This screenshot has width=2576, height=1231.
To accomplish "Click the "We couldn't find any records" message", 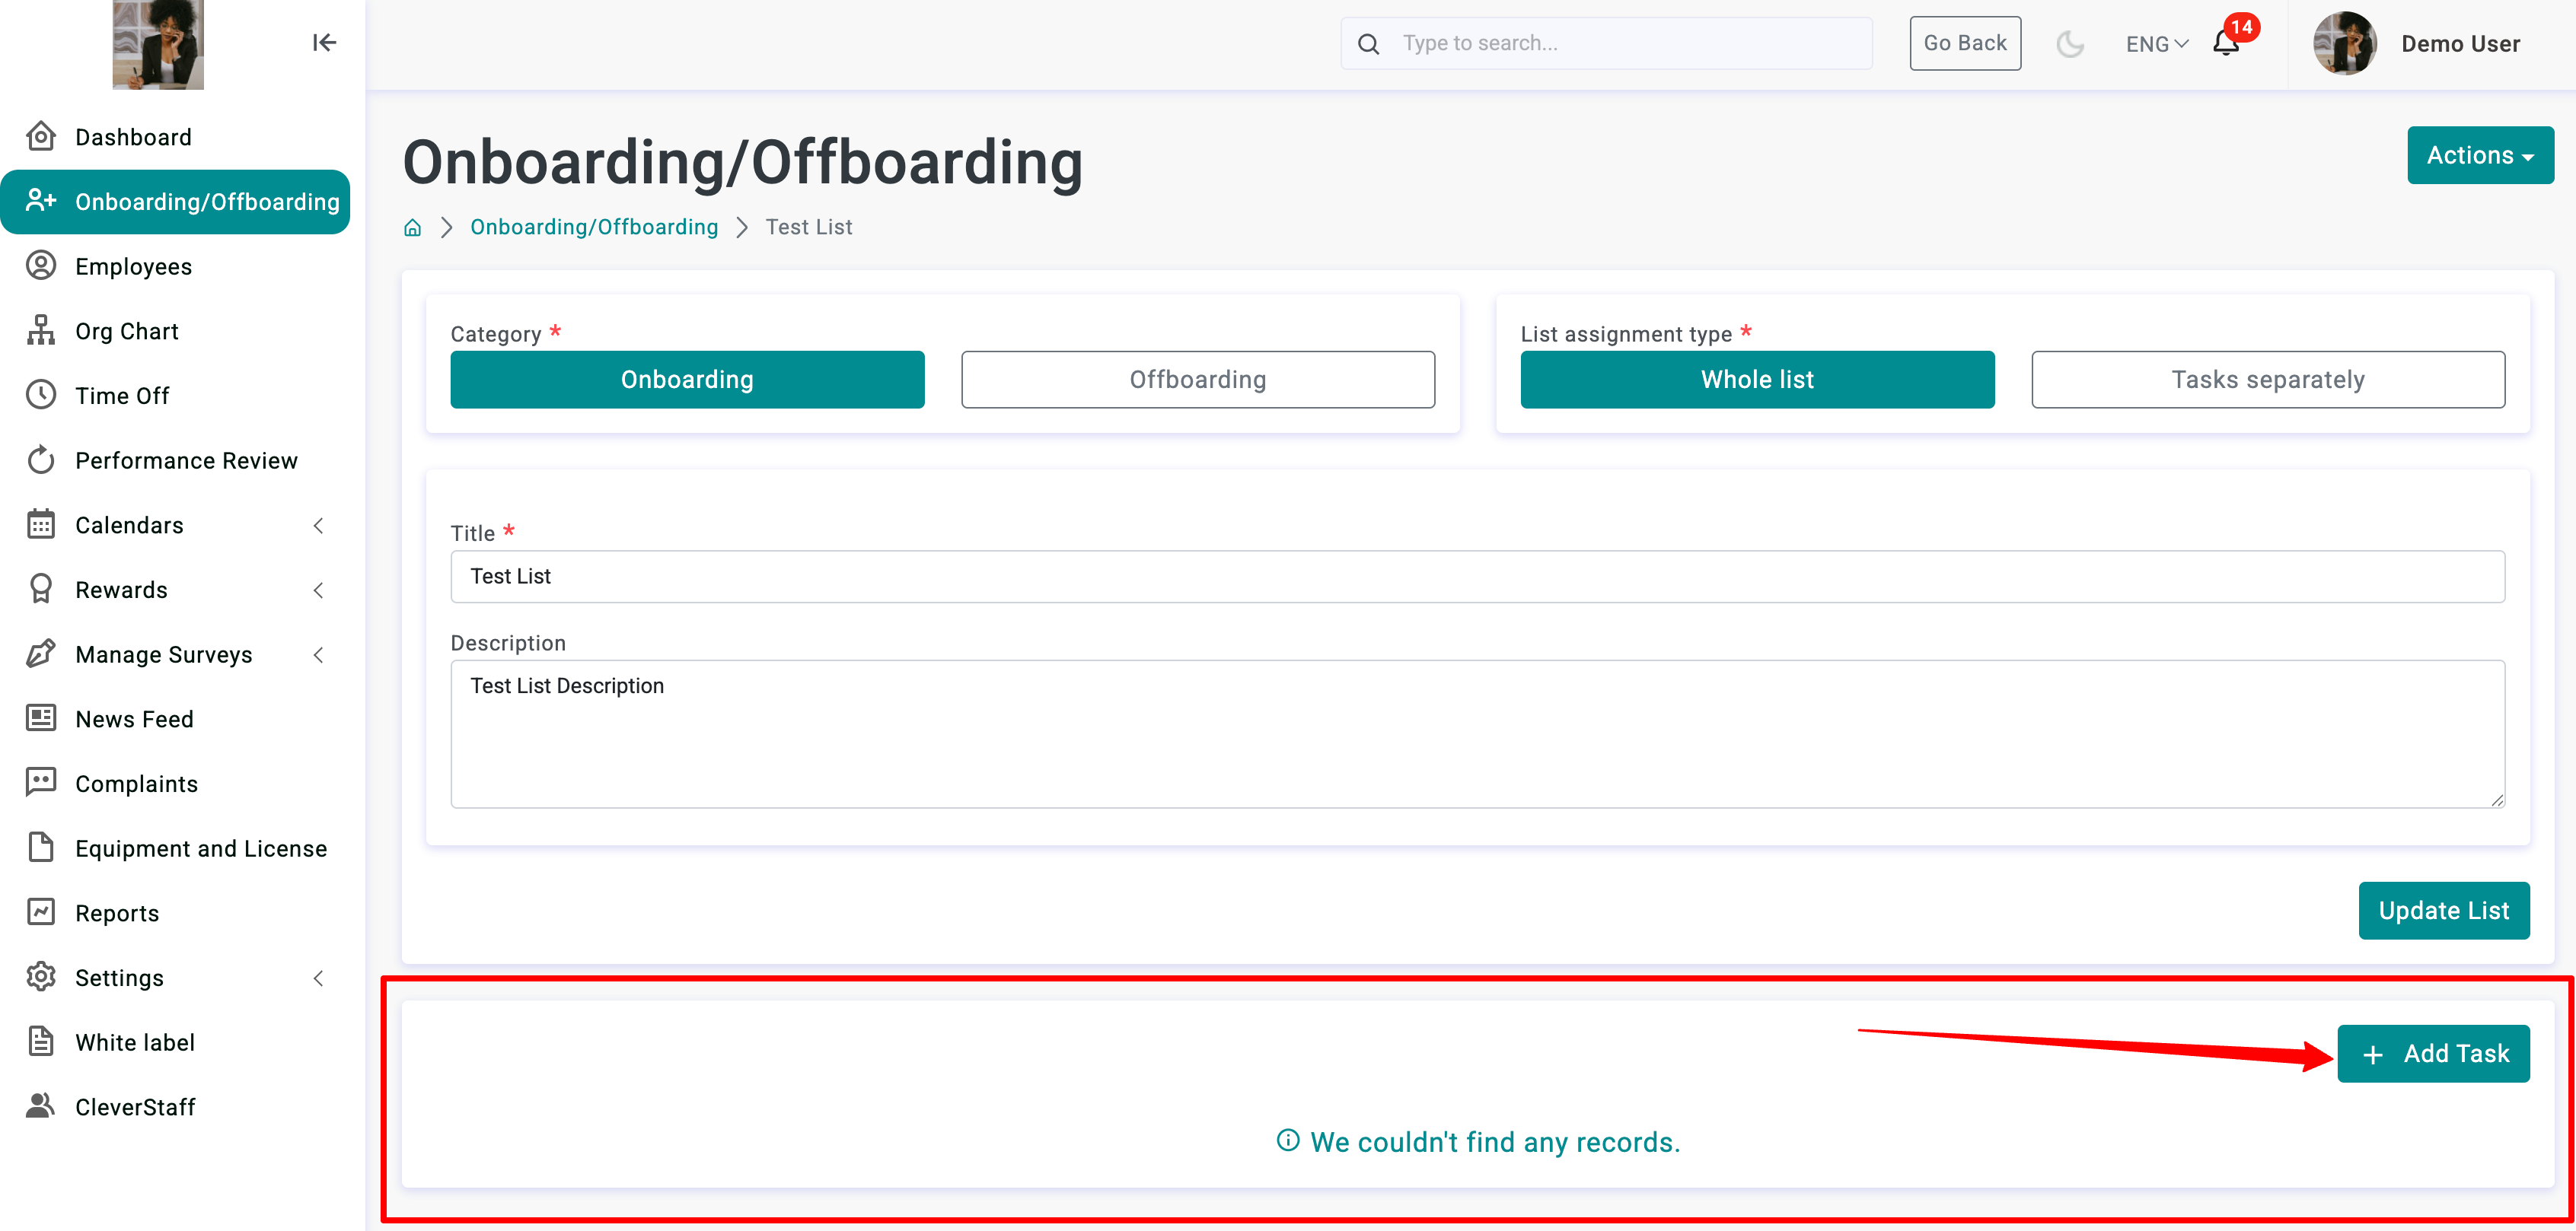I will 1478,1141.
